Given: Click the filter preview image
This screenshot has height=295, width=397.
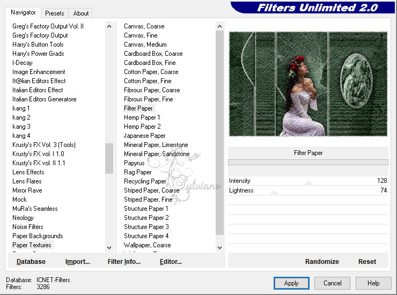Looking at the screenshot, I should [x=308, y=84].
